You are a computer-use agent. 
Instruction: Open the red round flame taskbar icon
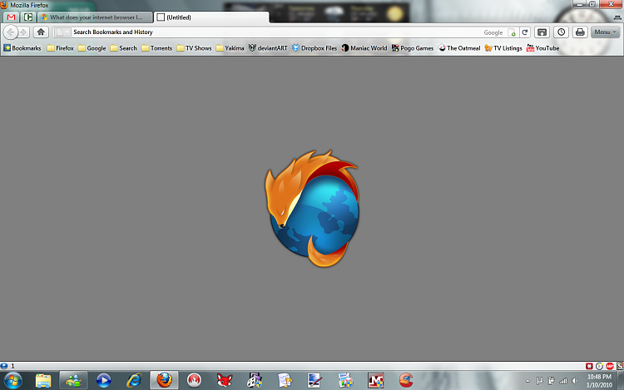point(194,381)
